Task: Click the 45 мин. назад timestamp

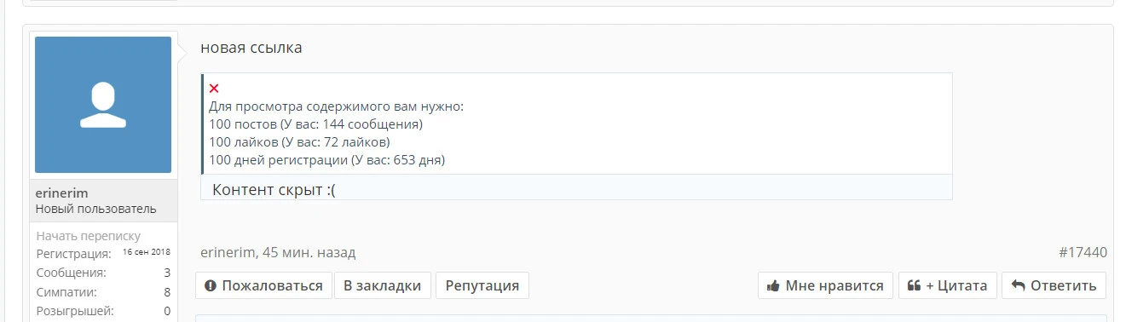Action: [x=309, y=253]
